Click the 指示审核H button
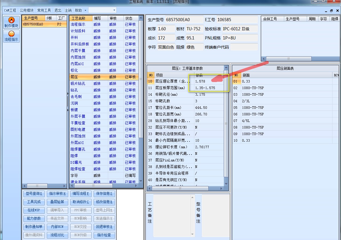The height and width of the screenshot is (240, 341). (57, 194)
